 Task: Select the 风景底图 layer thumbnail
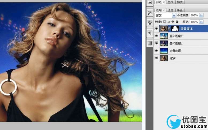point(164,51)
